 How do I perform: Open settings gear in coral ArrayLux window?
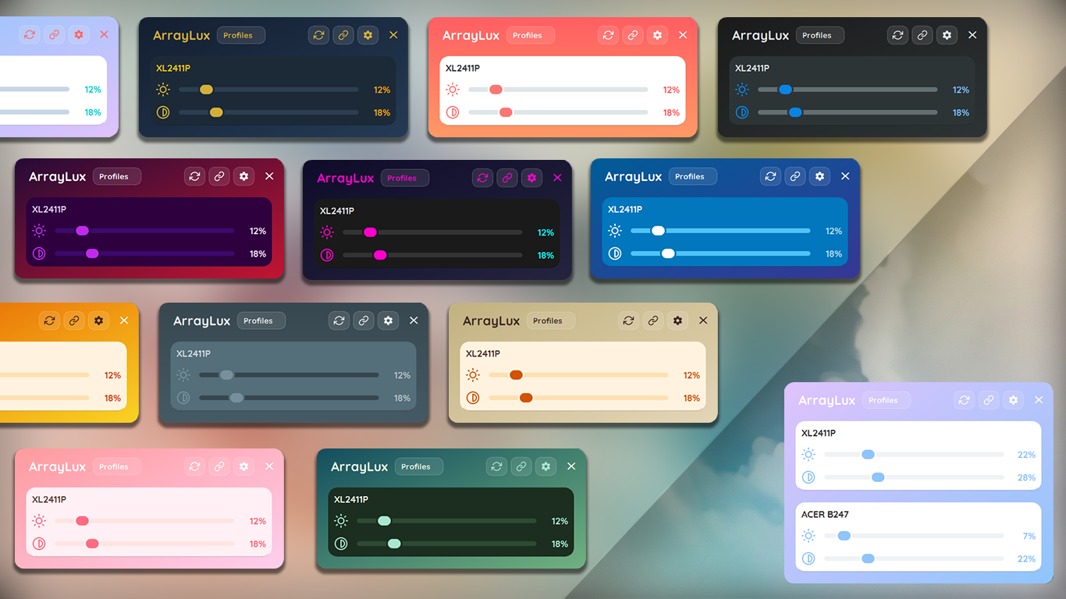658,35
